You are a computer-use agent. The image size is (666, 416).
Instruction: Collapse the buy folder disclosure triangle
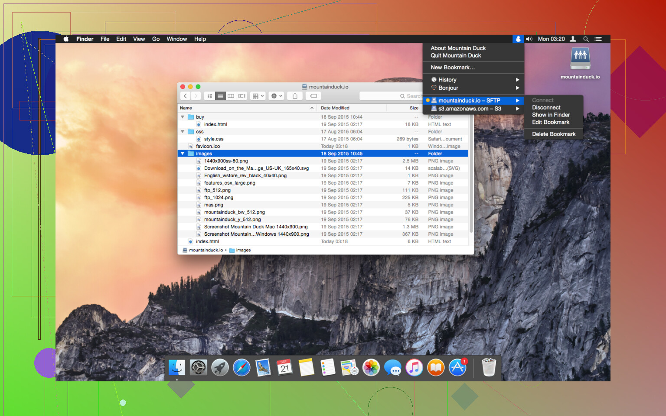coord(183,117)
